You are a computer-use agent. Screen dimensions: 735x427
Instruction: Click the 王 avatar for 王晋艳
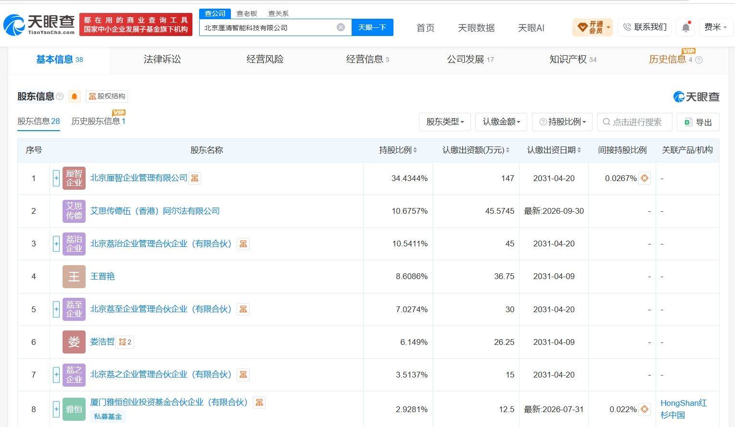(74, 276)
